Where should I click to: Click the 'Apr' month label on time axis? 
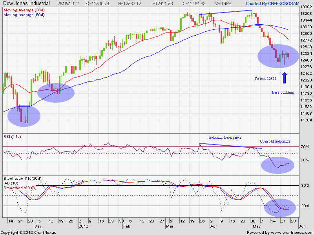click(214, 226)
